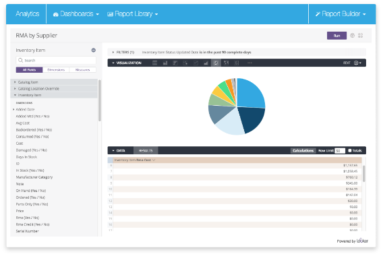Image resolution: width=383 pixels, height=256 pixels.
Task: Click the Calculations button
Action: tap(303, 151)
